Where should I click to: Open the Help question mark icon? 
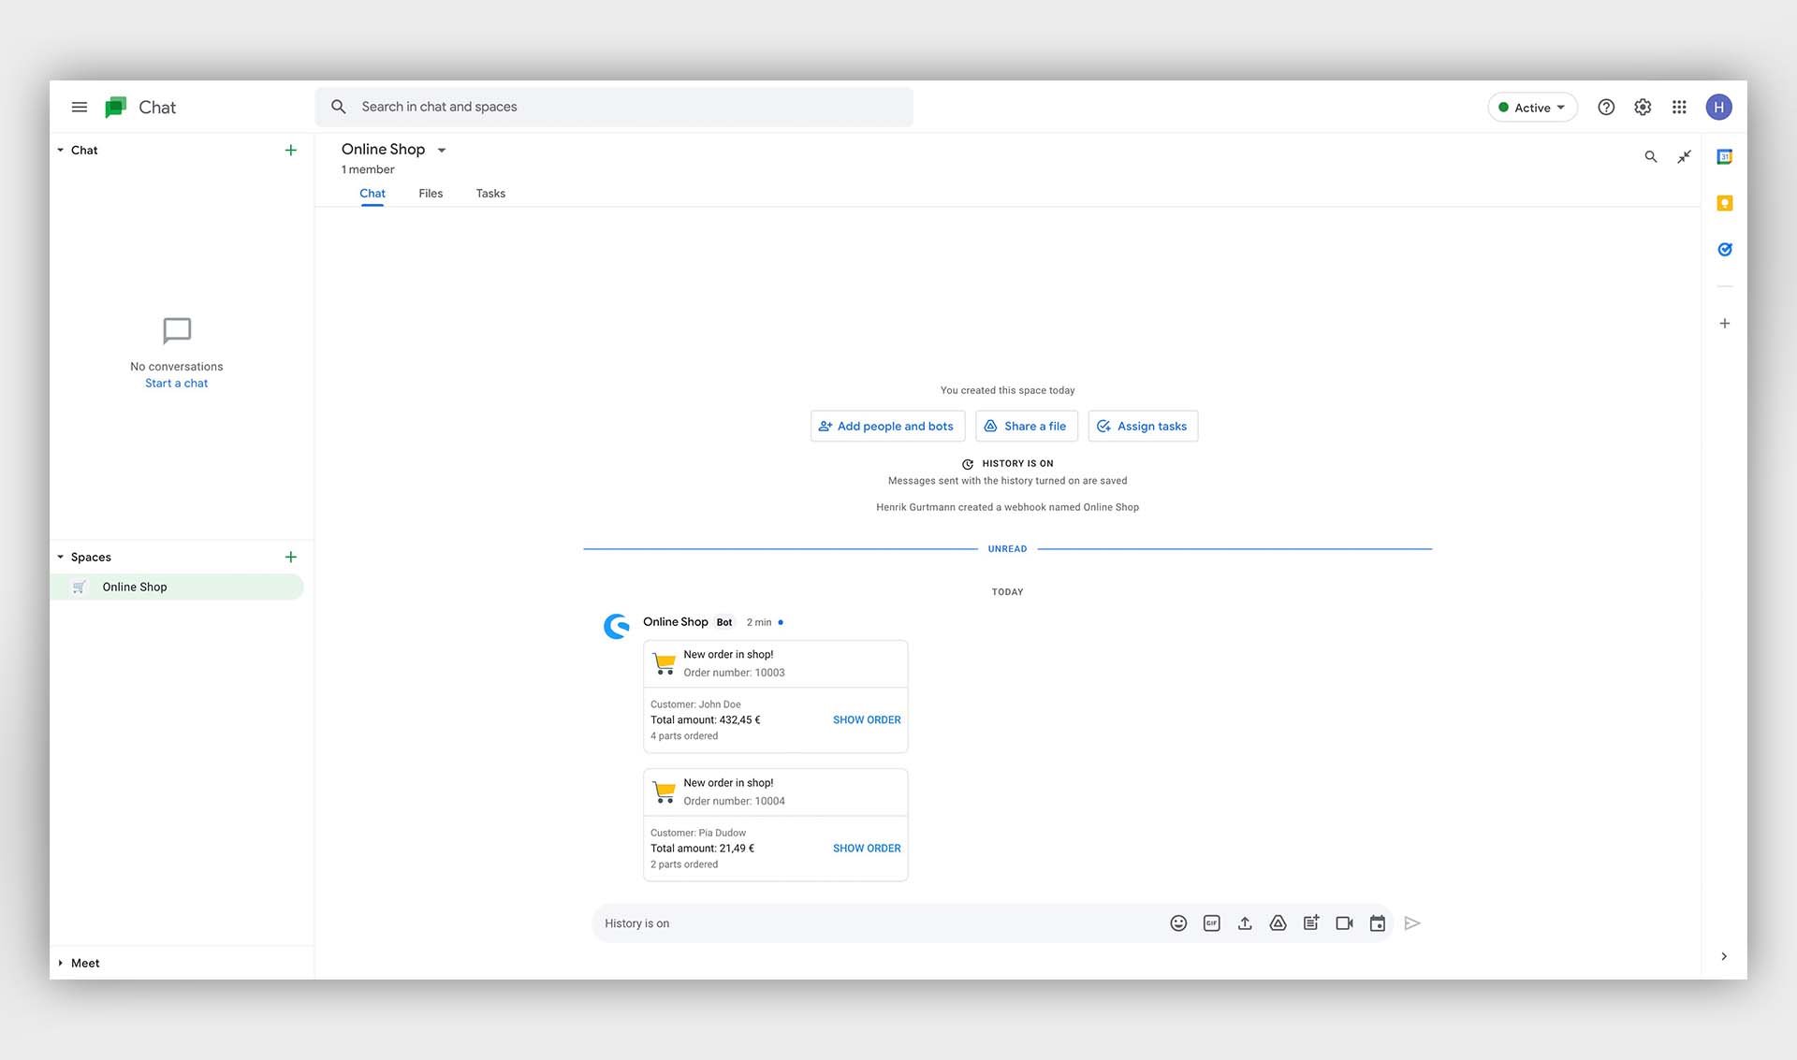[x=1606, y=108]
